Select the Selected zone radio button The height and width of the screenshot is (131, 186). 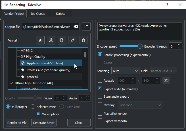(x=33, y=107)
